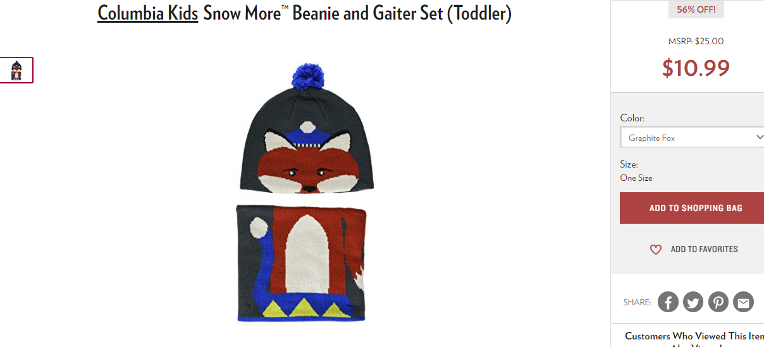
Task: Click the fox gaiter product image
Action: click(301, 263)
